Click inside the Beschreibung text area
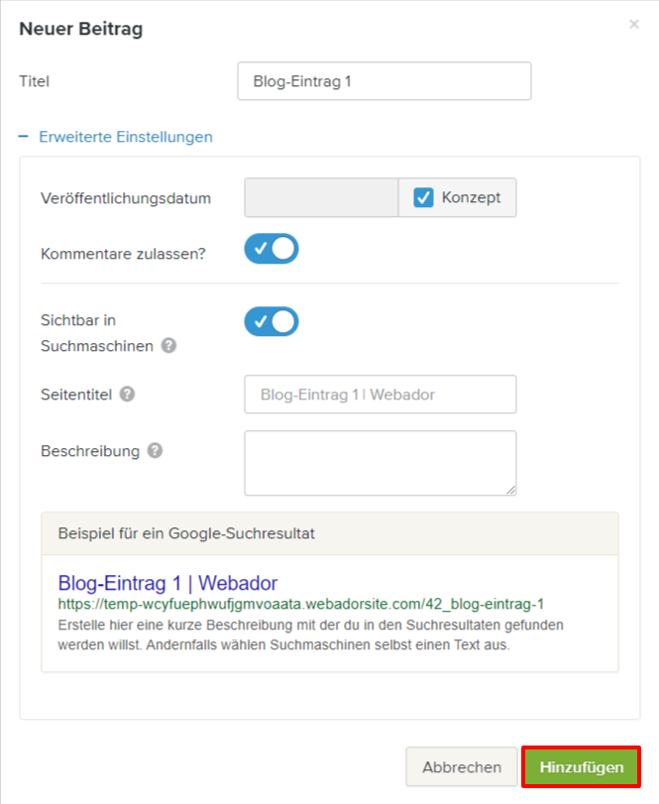Image resolution: width=659 pixels, height=804 pixels. pos(380,462)
